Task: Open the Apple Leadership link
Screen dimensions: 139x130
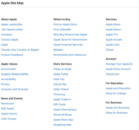Action: 12,24
